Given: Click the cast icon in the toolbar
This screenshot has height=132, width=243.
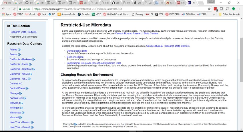Looking at the screenshot, I should tap(227, 9).
